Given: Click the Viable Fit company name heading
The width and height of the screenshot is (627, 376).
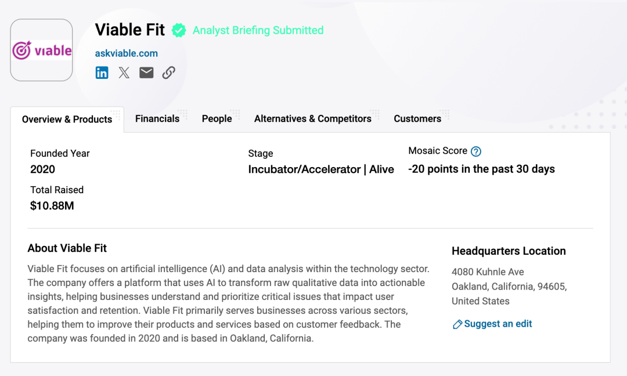Looking at the screenshot, I should click(x=130, y=30).
